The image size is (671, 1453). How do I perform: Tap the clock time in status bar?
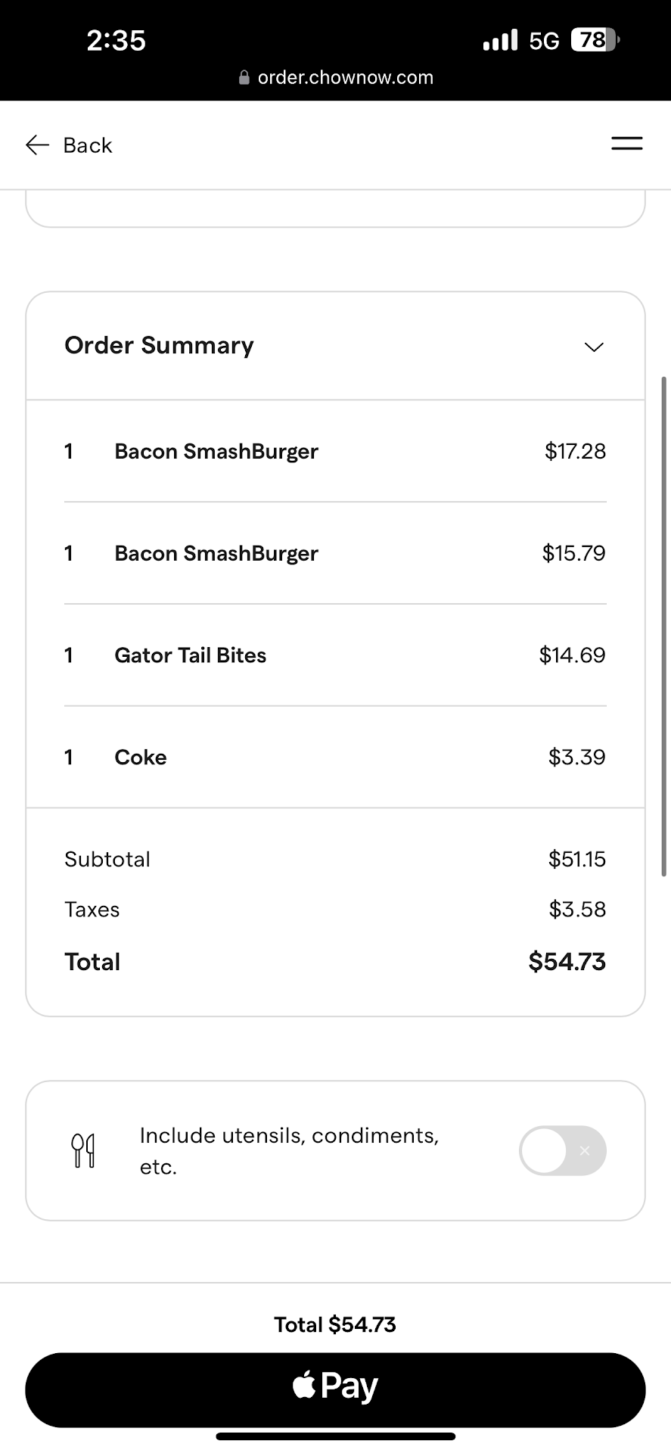pyautogui.click(x=116, y=40)
